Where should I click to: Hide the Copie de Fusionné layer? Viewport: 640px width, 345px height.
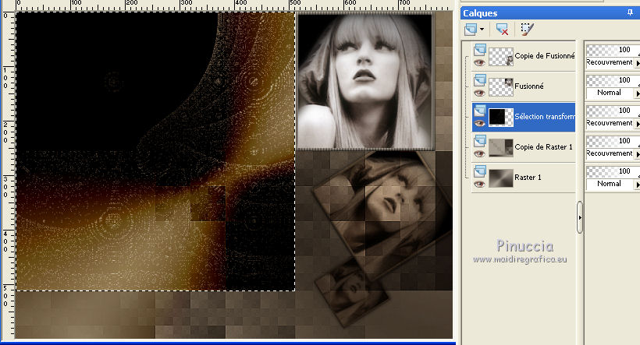point(479,63)
